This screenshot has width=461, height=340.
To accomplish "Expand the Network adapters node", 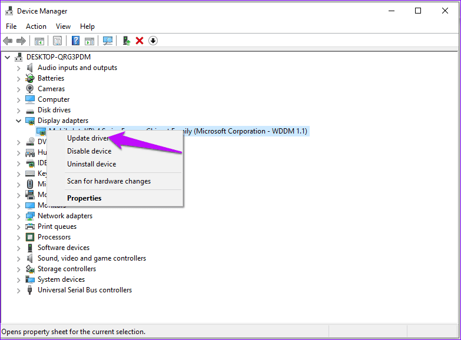I will 18,216.
